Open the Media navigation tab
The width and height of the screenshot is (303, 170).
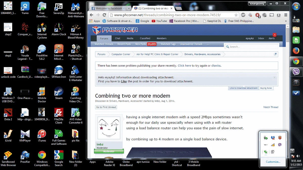130,38
